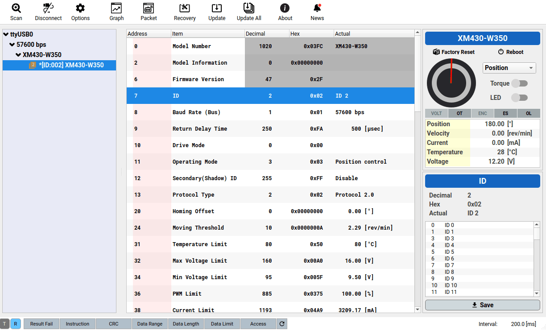The width and height of the screenshot is (546, 330).
Task: Click the 200.0 [ms] interval field
Action: (x=523, y=324)
